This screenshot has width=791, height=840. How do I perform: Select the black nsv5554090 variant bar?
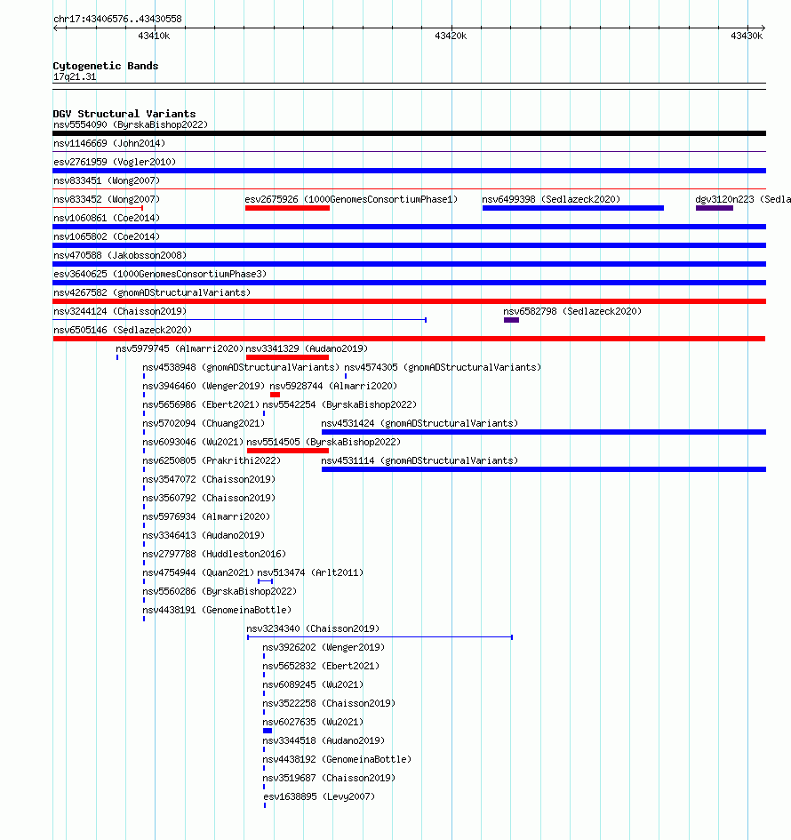[x=409, y=133]
